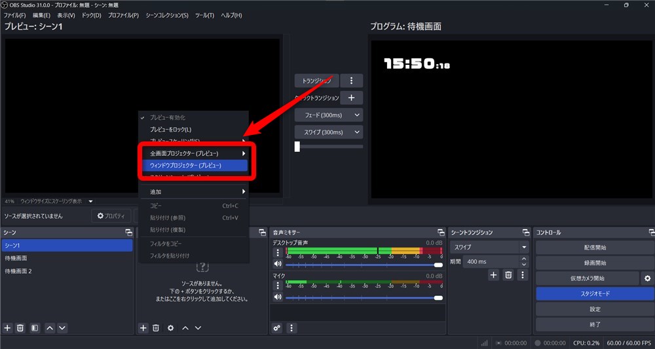The width and height of the screenshot is (655, 349).
Task: Expand 追加 submenu in context menu
Action: (x=194, y=192)
